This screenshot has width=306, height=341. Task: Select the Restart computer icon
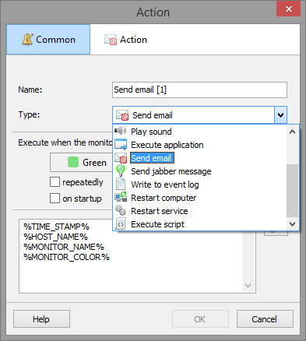(121, 197)
